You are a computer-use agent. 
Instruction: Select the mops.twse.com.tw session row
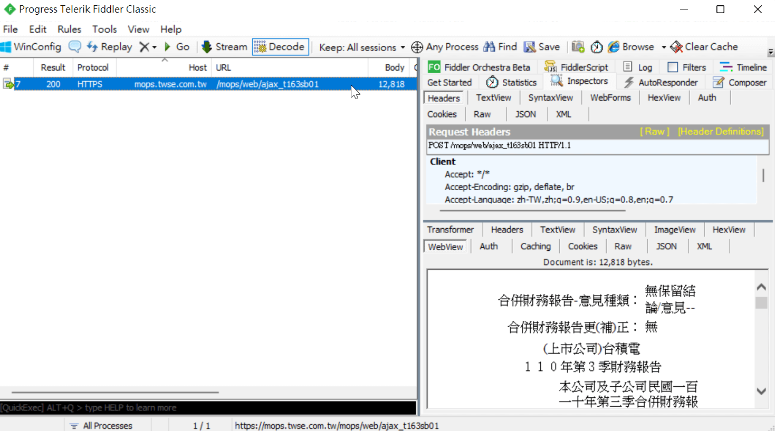pyautogui.click(x=209, y=84)
